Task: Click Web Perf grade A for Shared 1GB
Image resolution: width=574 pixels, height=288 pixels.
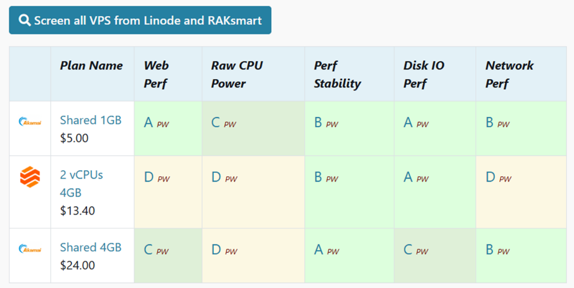Action: [148, 123]
